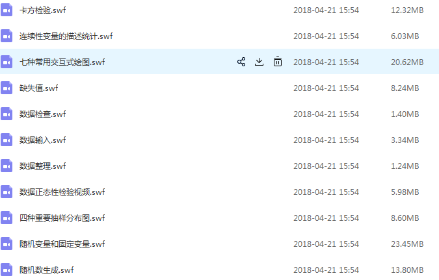The image size is (439, 280).
Task: Click the video icon beside 随机数生成.swf
Action: [x=7, y=270]
